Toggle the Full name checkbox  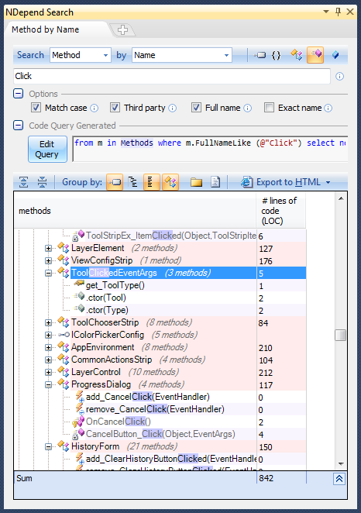tap(196, 108)
